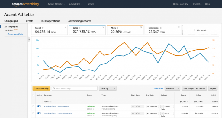Open the Advertising reports tab
The width and height of the screenshot is (222, 118).
79,21
